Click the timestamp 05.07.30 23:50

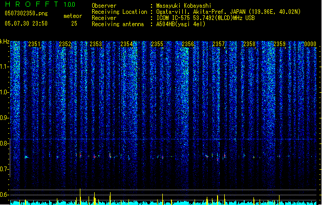pyautogui.click(x=26, y=23)
